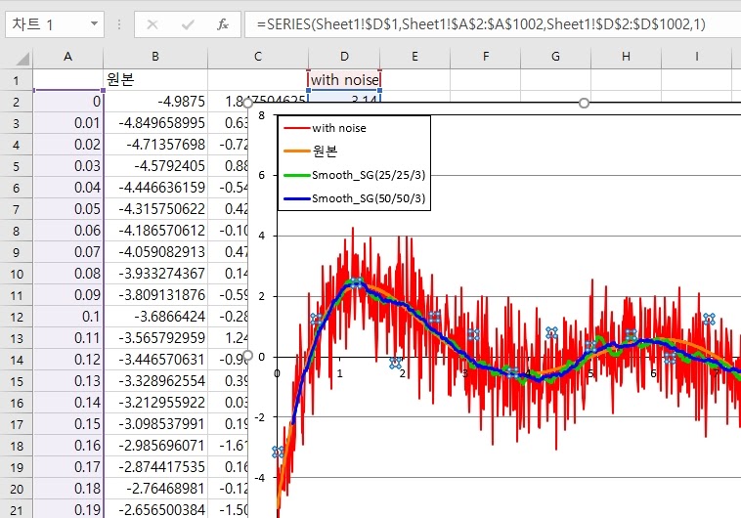Click the chart's top-middle resize handle
Screen dimensions: 741x518
pos(585,103)
